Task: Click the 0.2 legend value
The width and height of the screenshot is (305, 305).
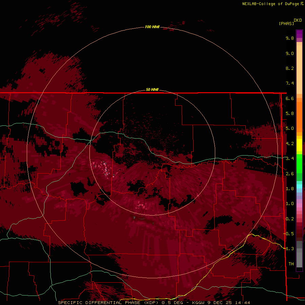Action: [290, 219]
